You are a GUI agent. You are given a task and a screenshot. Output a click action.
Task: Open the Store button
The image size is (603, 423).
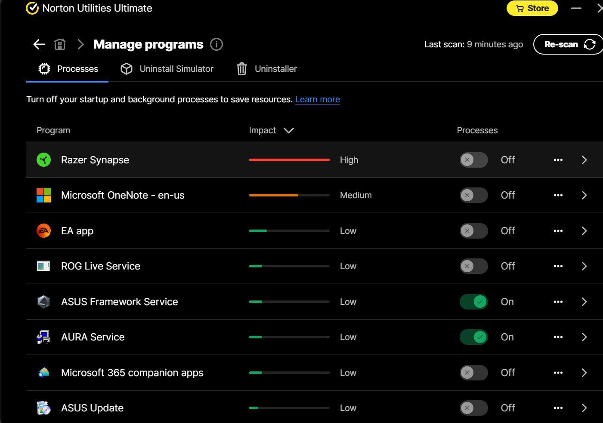coord(532,8)
